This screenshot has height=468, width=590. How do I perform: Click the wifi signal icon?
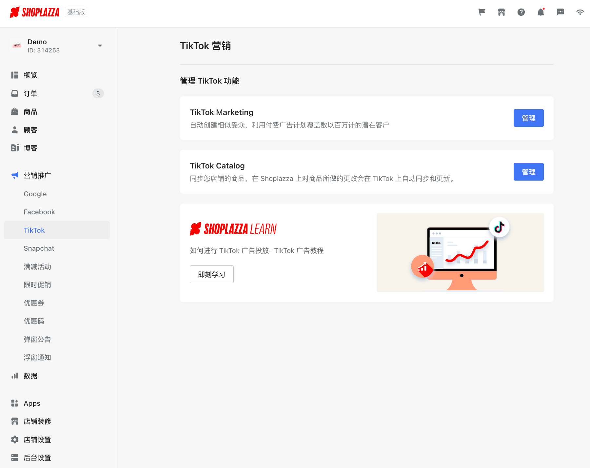pos(580,12)
